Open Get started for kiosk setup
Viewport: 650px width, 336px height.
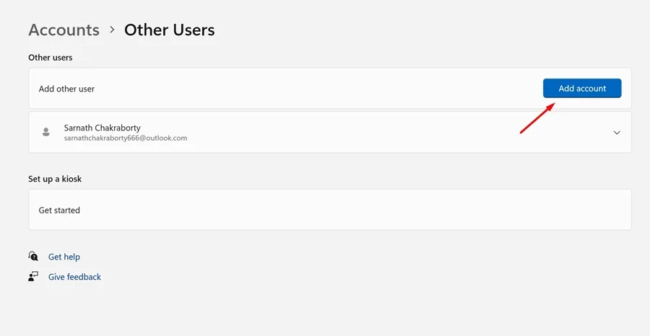pos(59,210)
